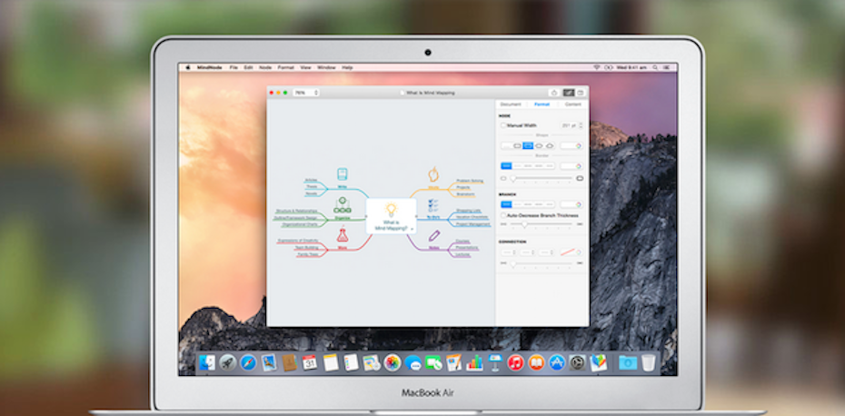Collapse the central node's left branches handle

pyautogui.click(x=365, y=216)
